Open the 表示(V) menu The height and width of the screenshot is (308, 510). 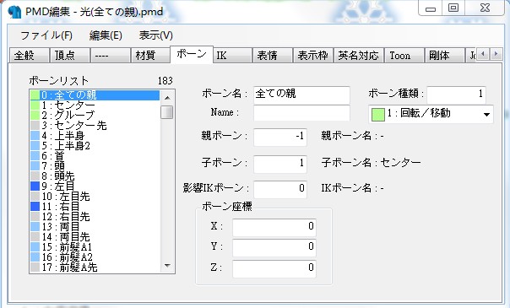click(156, 35)
